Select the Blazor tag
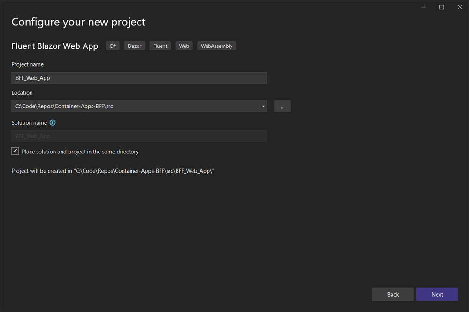Image resolution: width=469 pixels, height=312 pixels. [134, 46]
